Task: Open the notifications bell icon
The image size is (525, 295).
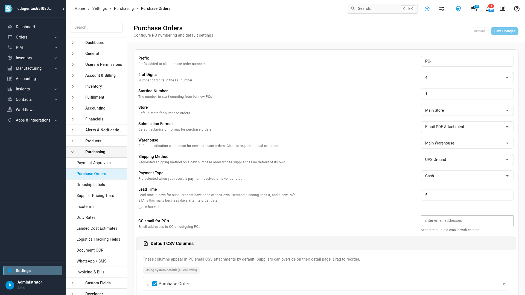Action: coord(488,9)
